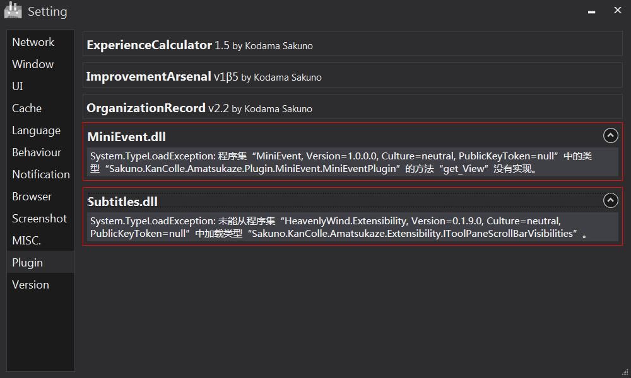The height and width of the screenshot is (378, 631).
Task: Click the Subtitles.dll header title
Action: coord(123,202)
